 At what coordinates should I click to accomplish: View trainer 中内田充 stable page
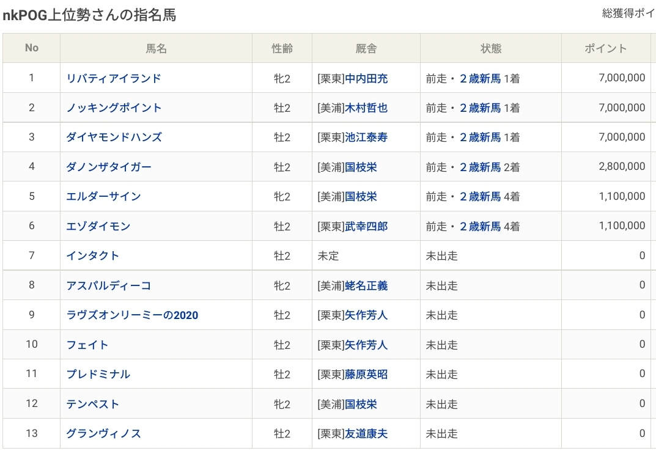tap(366, 78)
